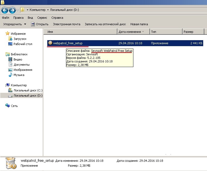Image resolution: width=207 pixels, height=171 pixels.
Task: Open the Музыка library
Action: pyautogui.click(x=19, y=75)
